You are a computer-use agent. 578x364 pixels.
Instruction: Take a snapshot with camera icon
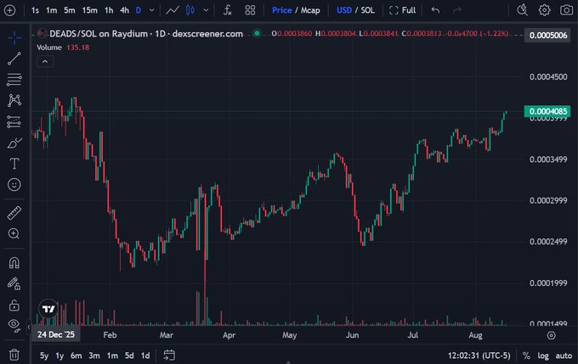click(x=566, y=10)
